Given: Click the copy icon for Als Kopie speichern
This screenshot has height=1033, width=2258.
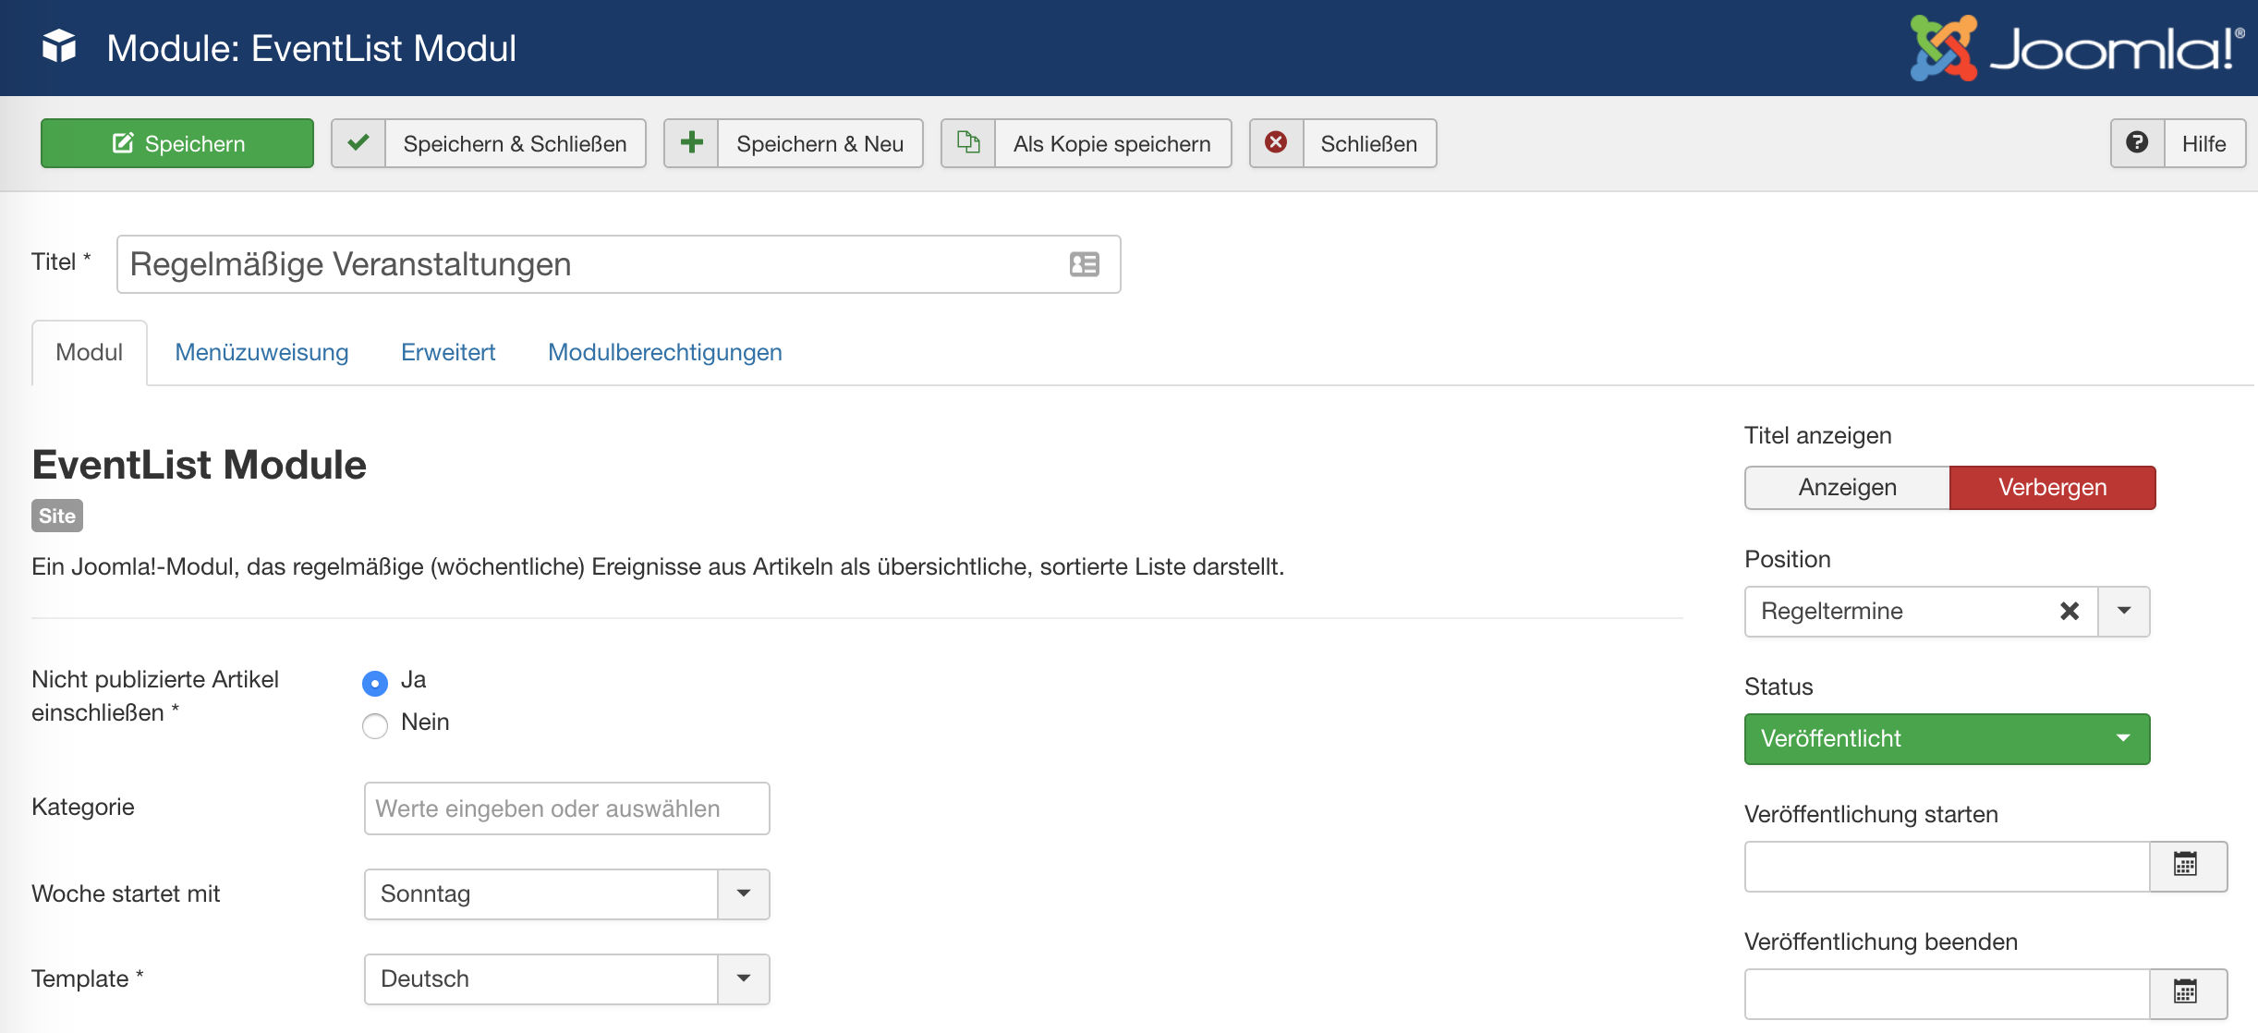Looking at the screenshot, I should 968,143.
